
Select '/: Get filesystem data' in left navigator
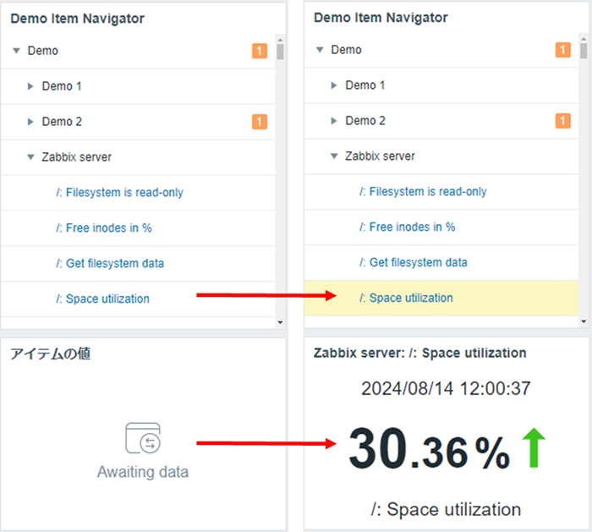tap(115, 264)
